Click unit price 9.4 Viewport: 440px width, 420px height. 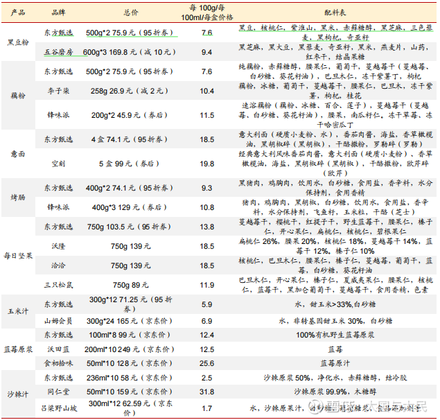pos(206,52)
